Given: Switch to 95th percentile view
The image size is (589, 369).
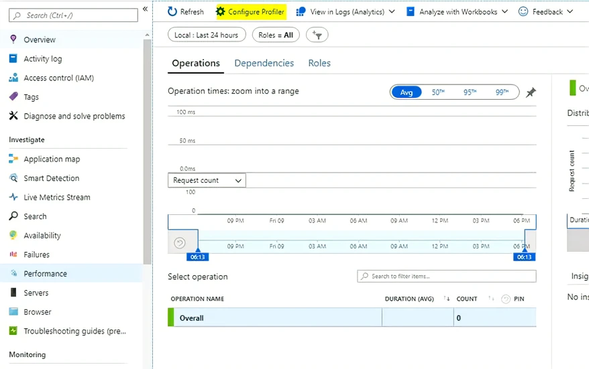Looking at the screenshot, I should coord(470,92).
